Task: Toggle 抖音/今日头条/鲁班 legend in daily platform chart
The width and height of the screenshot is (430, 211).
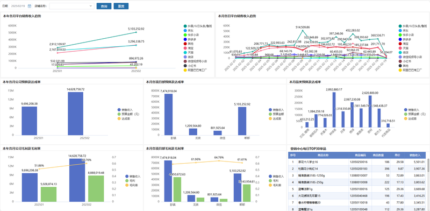Action: pos(413,26)
